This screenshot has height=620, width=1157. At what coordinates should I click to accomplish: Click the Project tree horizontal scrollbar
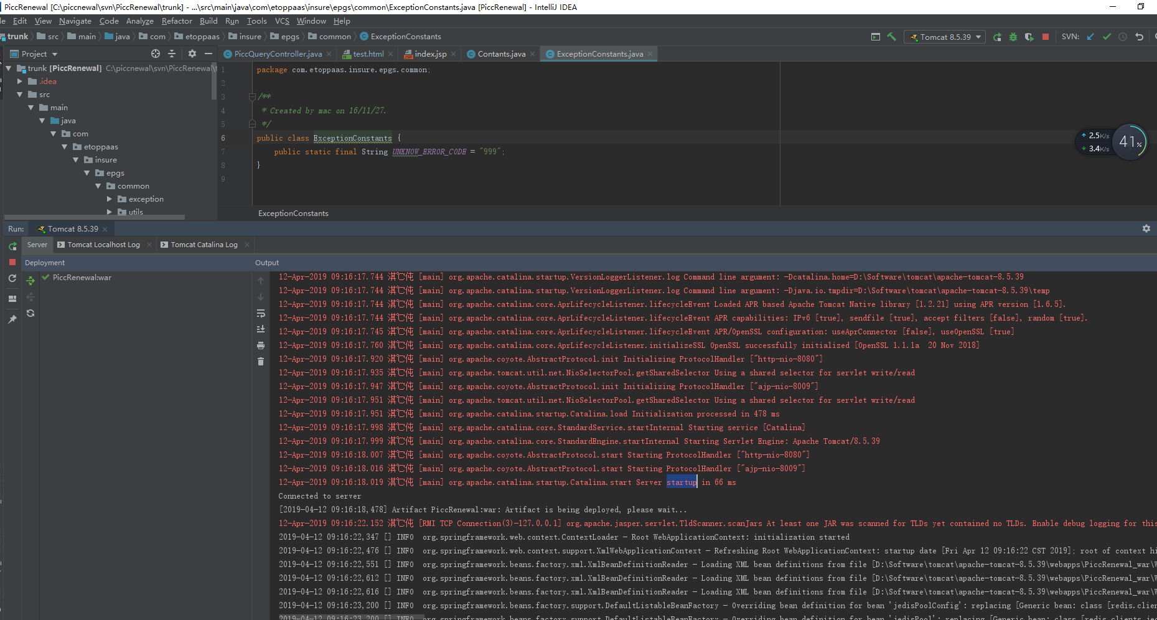coord(95,217)
